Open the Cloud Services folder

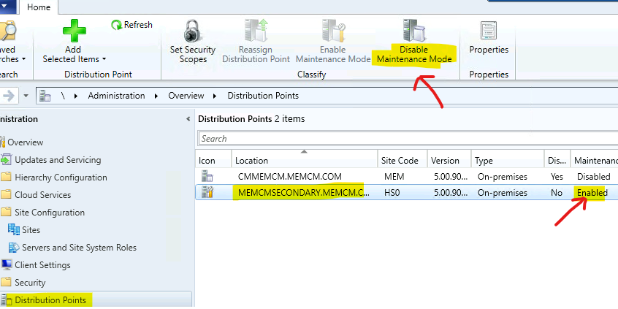42,195
